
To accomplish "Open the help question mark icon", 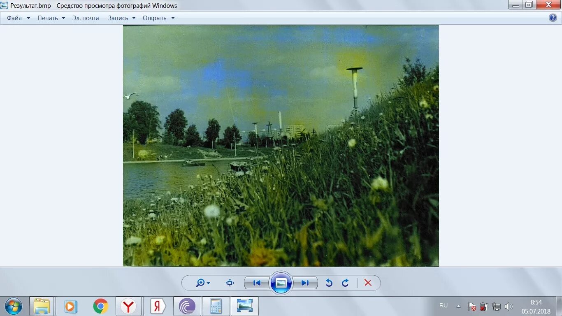I will click(x=553, y=18).
